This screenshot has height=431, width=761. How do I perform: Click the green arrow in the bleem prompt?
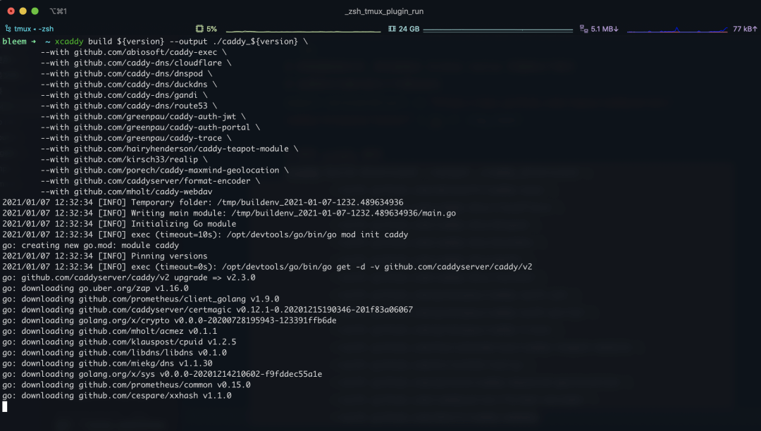pos(34,42)
